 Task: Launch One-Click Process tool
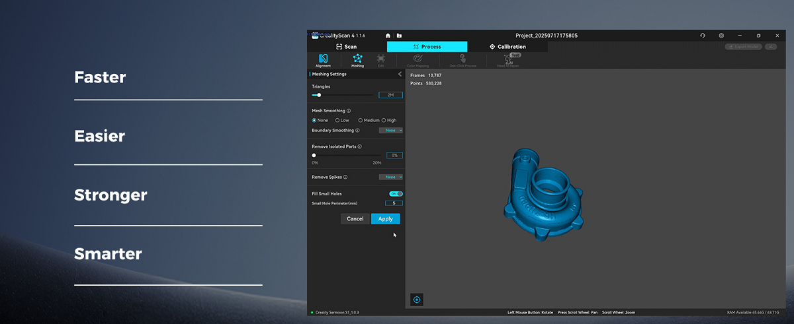pyautogui.click(x=463, y=59)
